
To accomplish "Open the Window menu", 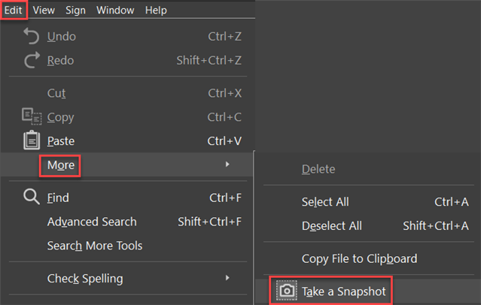I will tap(115, 10).
